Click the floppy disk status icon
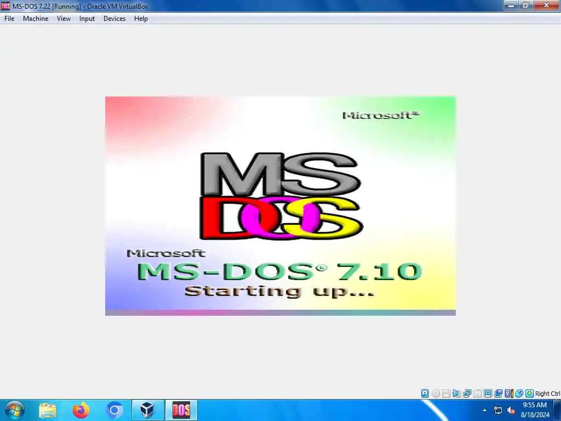561x421 pixels. 446,394
